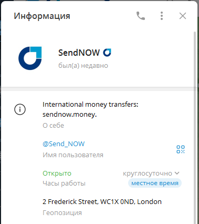Close the Информация panel
The width and height of the screenshot is (199, 224).
pos(183,16)
